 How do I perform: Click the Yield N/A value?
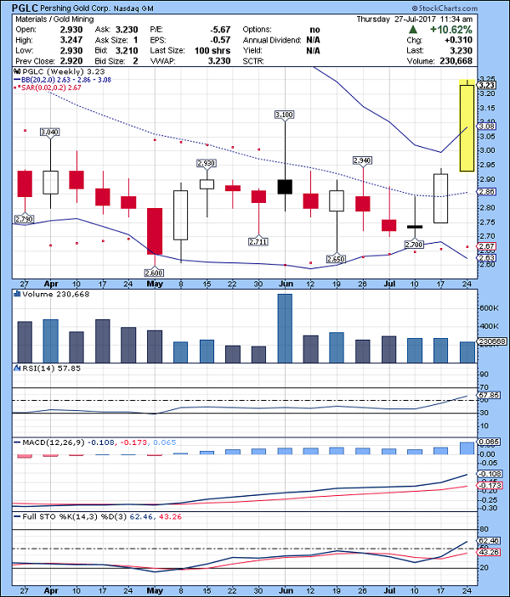click(x=313, y=51)
